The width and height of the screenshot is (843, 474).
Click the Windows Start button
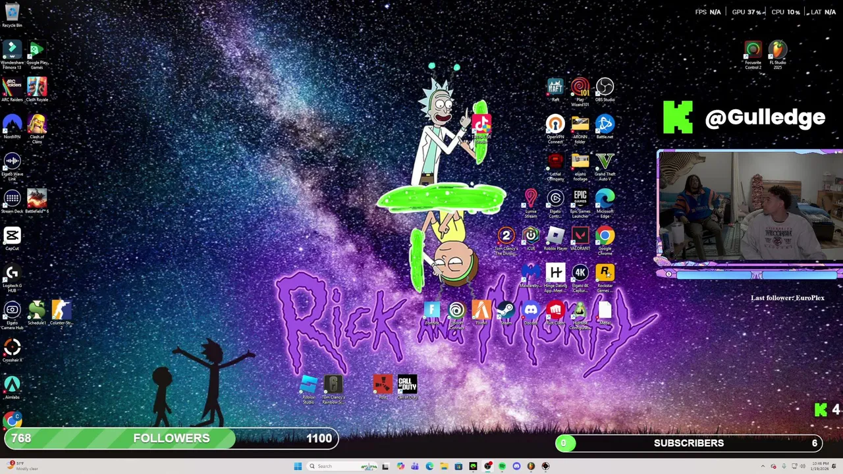pyautogui.click(x=298, y=466)
